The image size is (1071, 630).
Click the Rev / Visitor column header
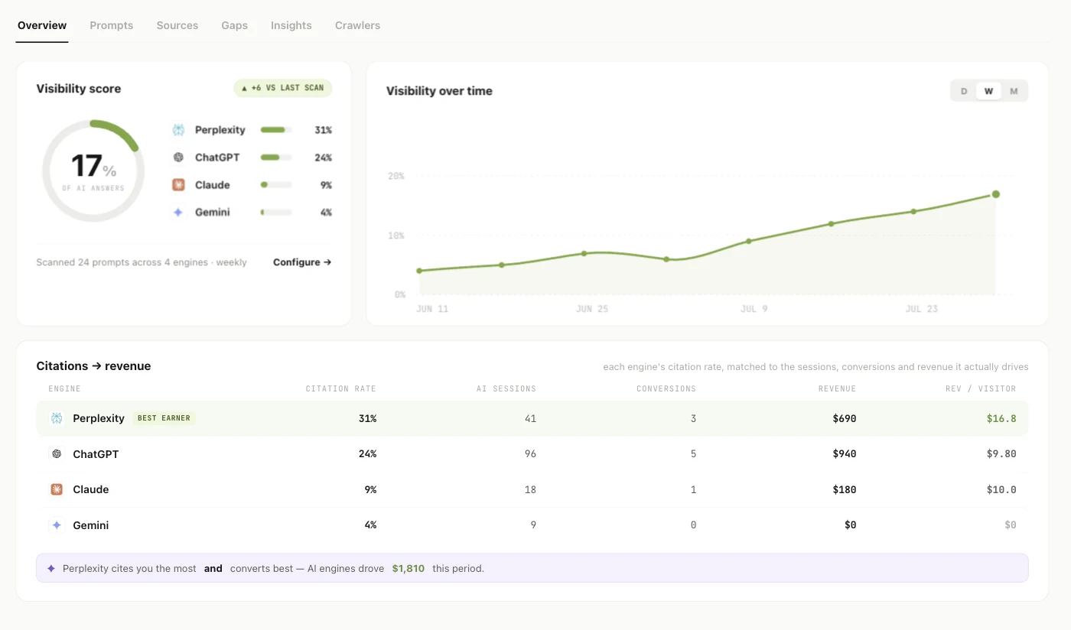click(981, 389)
